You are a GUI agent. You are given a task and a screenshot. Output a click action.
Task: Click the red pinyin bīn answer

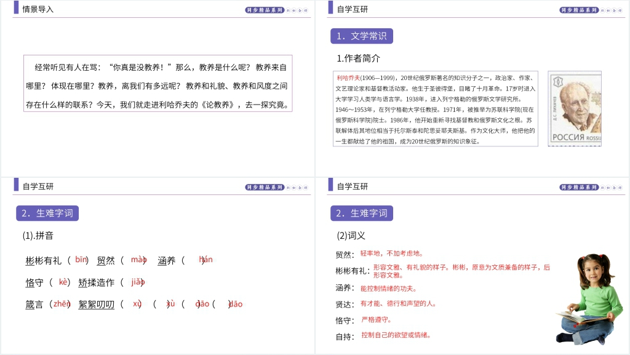(x=81, y=260)
